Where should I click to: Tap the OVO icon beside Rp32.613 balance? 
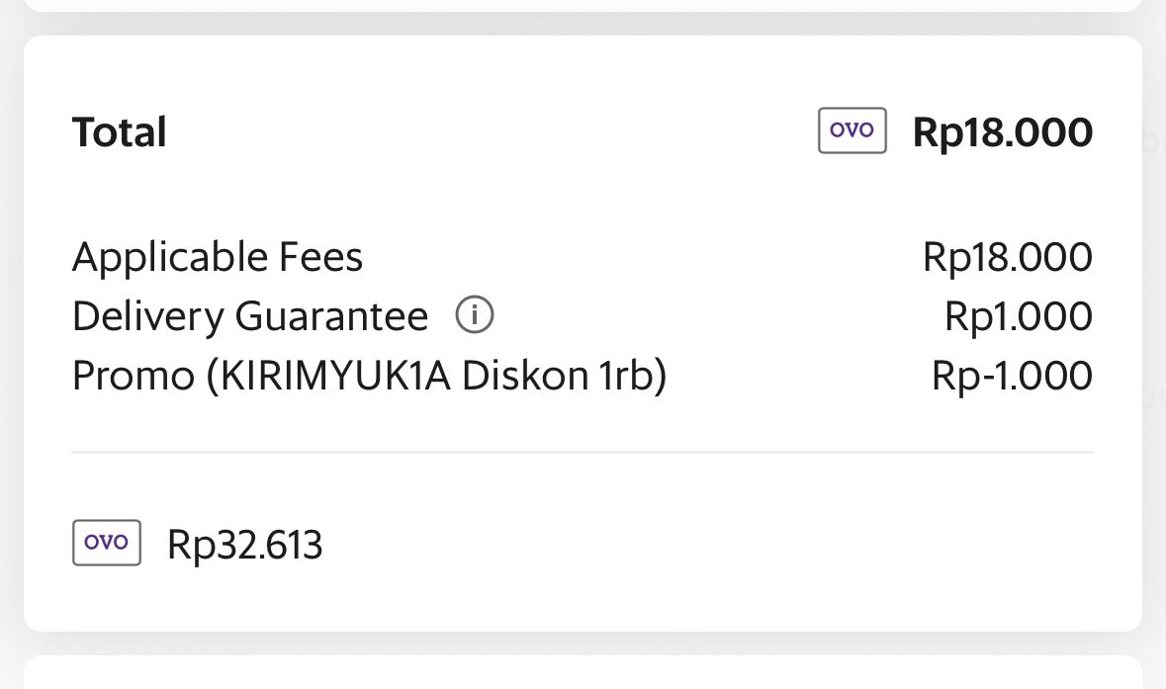107,543
